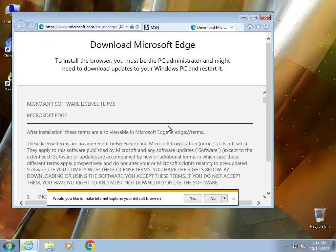Click the Internet Explorer taskbar icon
This screenshot has width=336, height=252.
[29, 245]
